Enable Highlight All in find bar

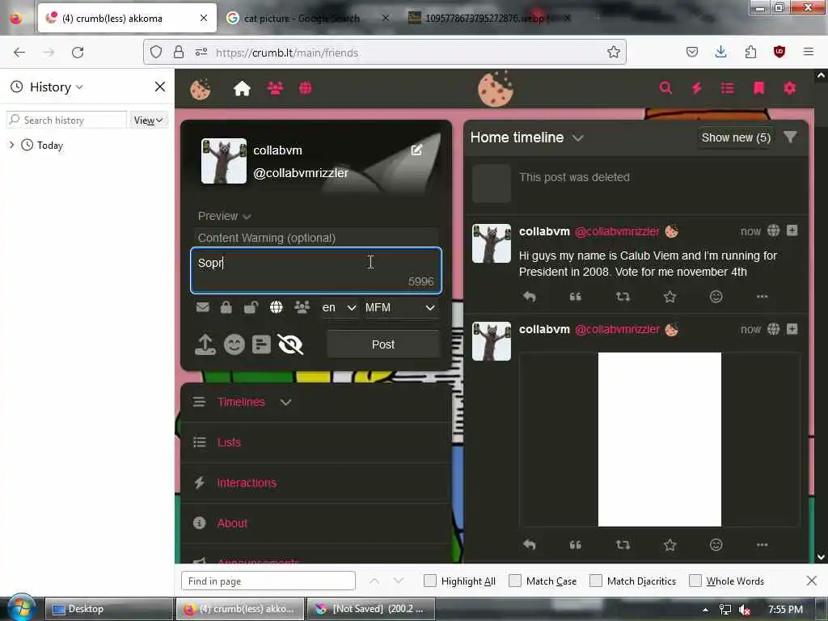click(x=430, y=581)
